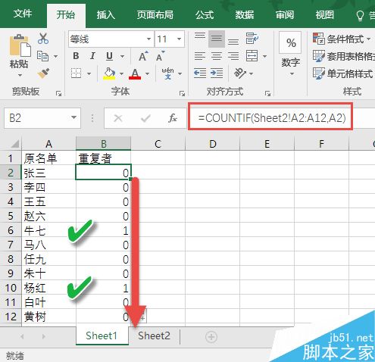The image size is (375, 362).
Task: Click the Copy icon
Action: coord(42,56)
